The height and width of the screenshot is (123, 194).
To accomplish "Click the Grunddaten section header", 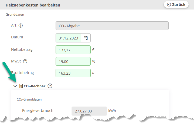I will (x=15, y=15).
